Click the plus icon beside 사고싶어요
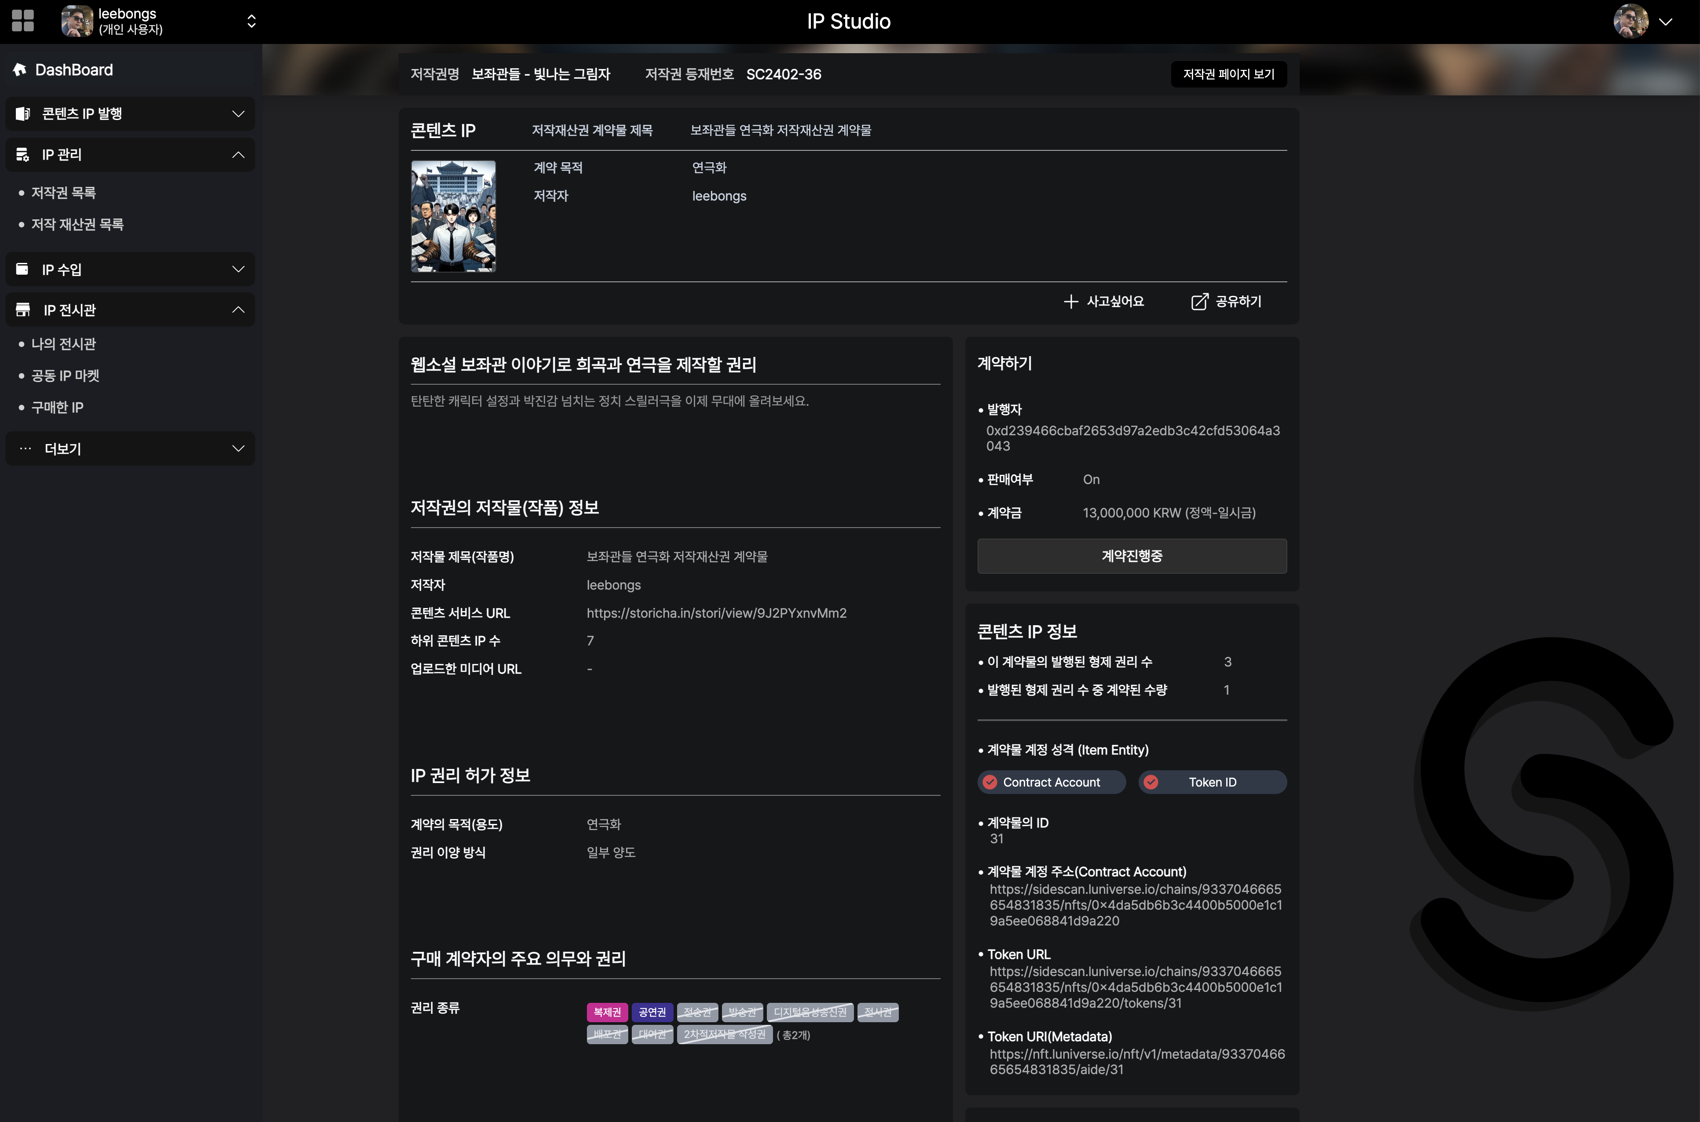 click(x=1070, y=301)
